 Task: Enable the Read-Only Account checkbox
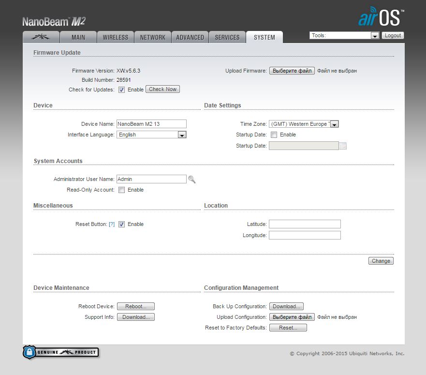121,190
